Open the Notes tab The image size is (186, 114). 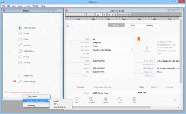(141, 87)
